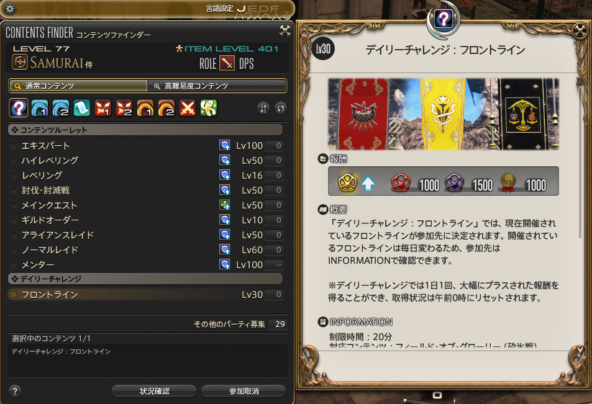This screenshot has height=404, width=592.
Task: Open the PvP crossed swords category icon
Action: 188,108
